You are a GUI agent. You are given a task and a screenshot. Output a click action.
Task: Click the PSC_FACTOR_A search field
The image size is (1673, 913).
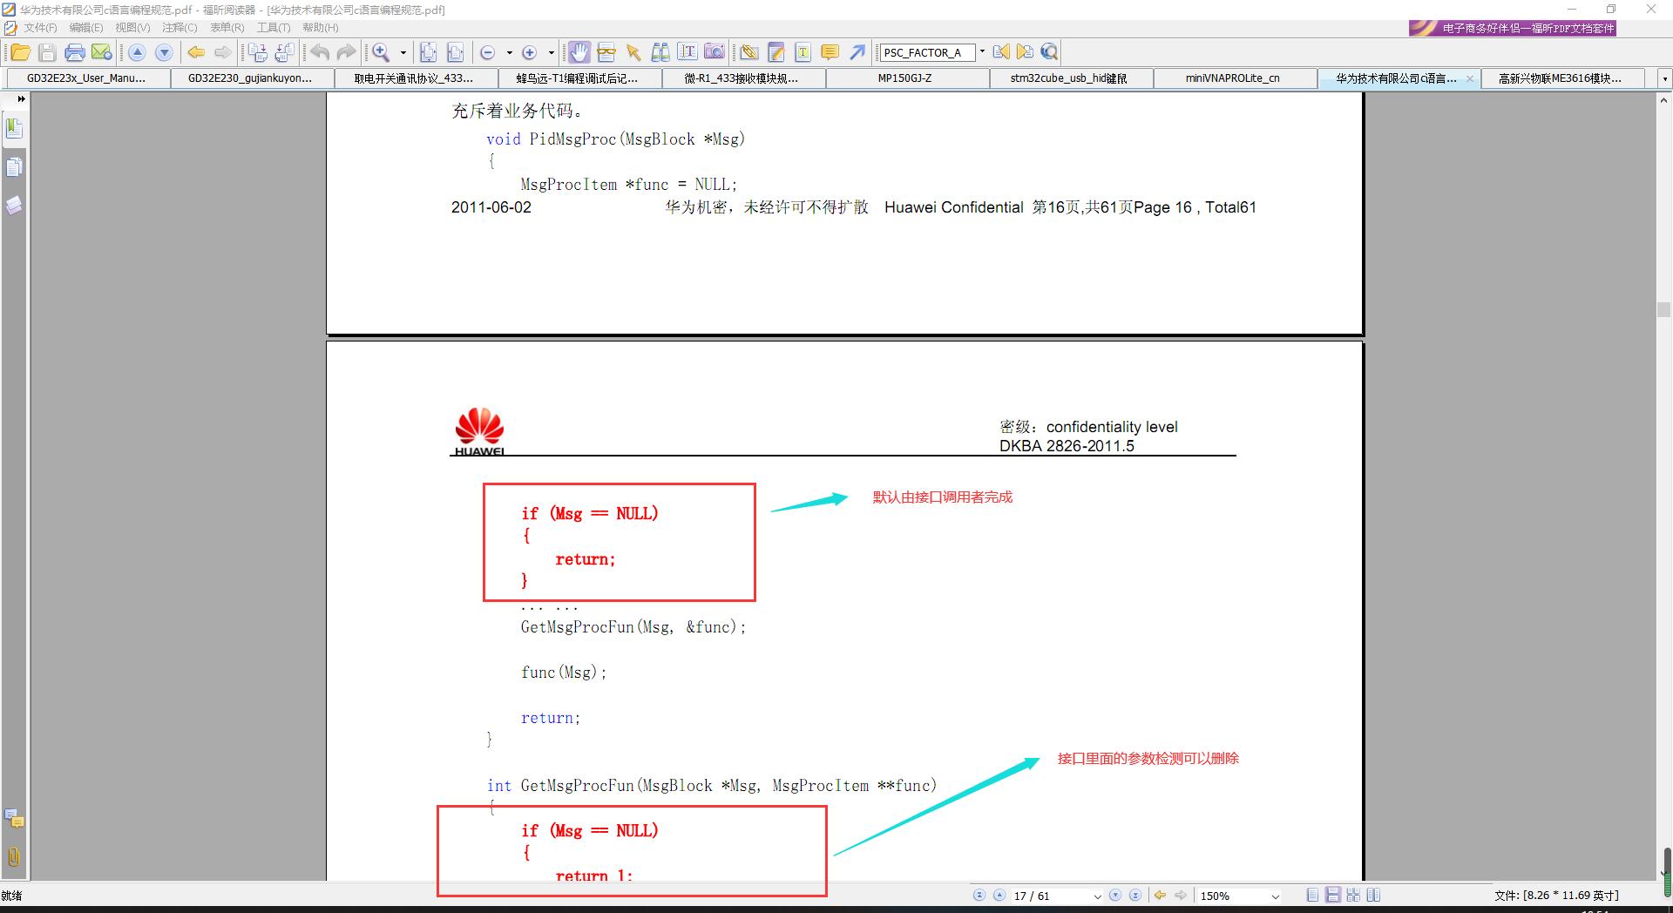click(926, 52)
